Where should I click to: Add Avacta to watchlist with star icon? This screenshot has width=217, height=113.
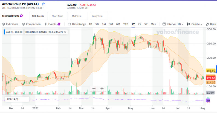43,4
